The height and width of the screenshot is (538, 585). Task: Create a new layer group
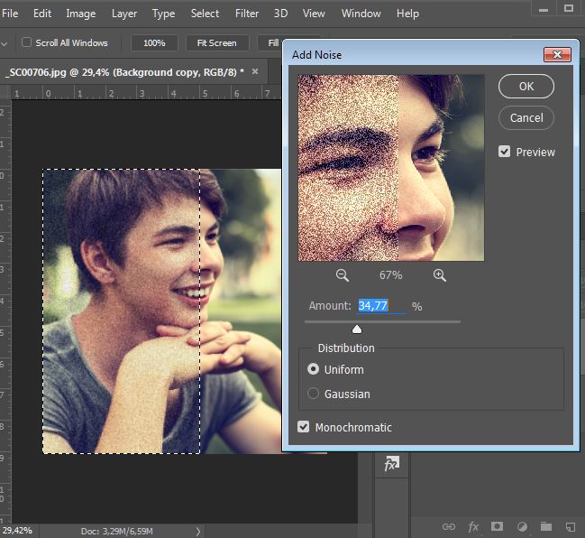[x=546, y=526]
